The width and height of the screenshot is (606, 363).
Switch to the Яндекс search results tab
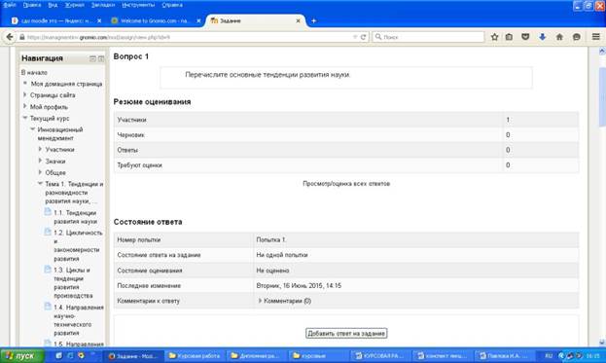pyautogui.click(x=56, y=20)
